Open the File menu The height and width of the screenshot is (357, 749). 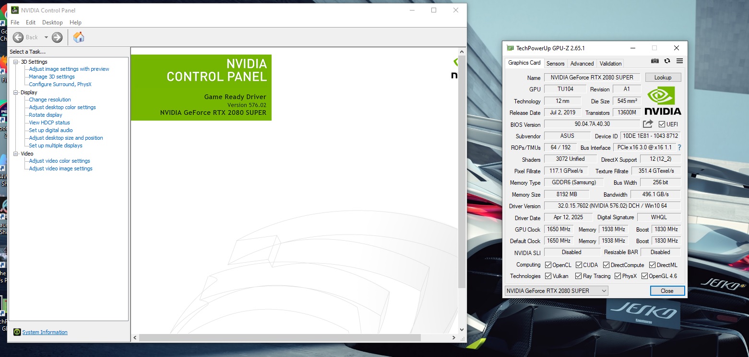pyautogui.click(x=15, y=22)
